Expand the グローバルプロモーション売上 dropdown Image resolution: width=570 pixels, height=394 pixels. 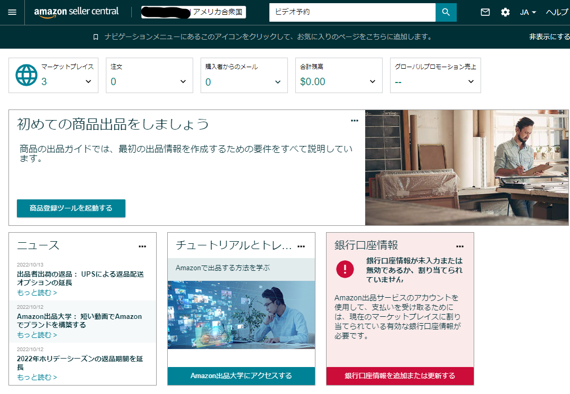(471, 81)
